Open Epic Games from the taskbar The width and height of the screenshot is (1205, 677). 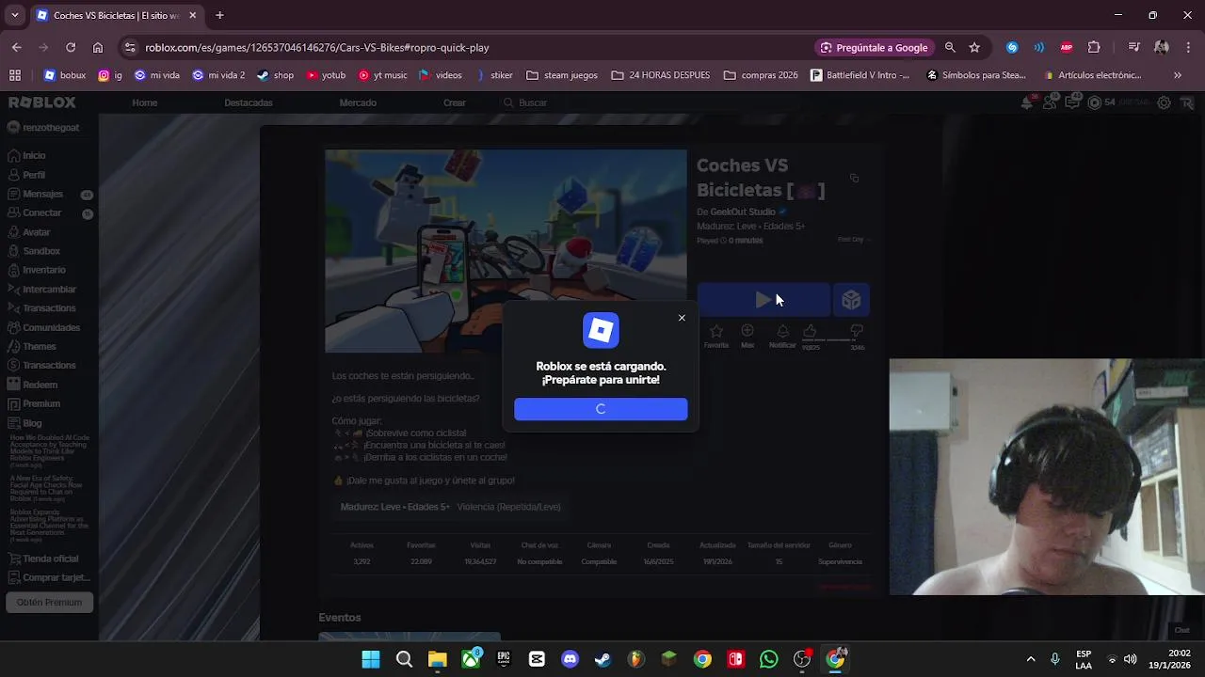[x=504, y=659]
